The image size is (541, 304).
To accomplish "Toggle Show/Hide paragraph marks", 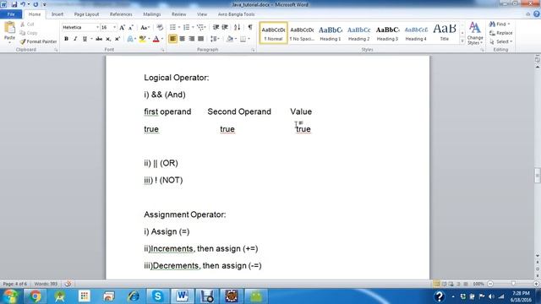I will click(250, 27).
